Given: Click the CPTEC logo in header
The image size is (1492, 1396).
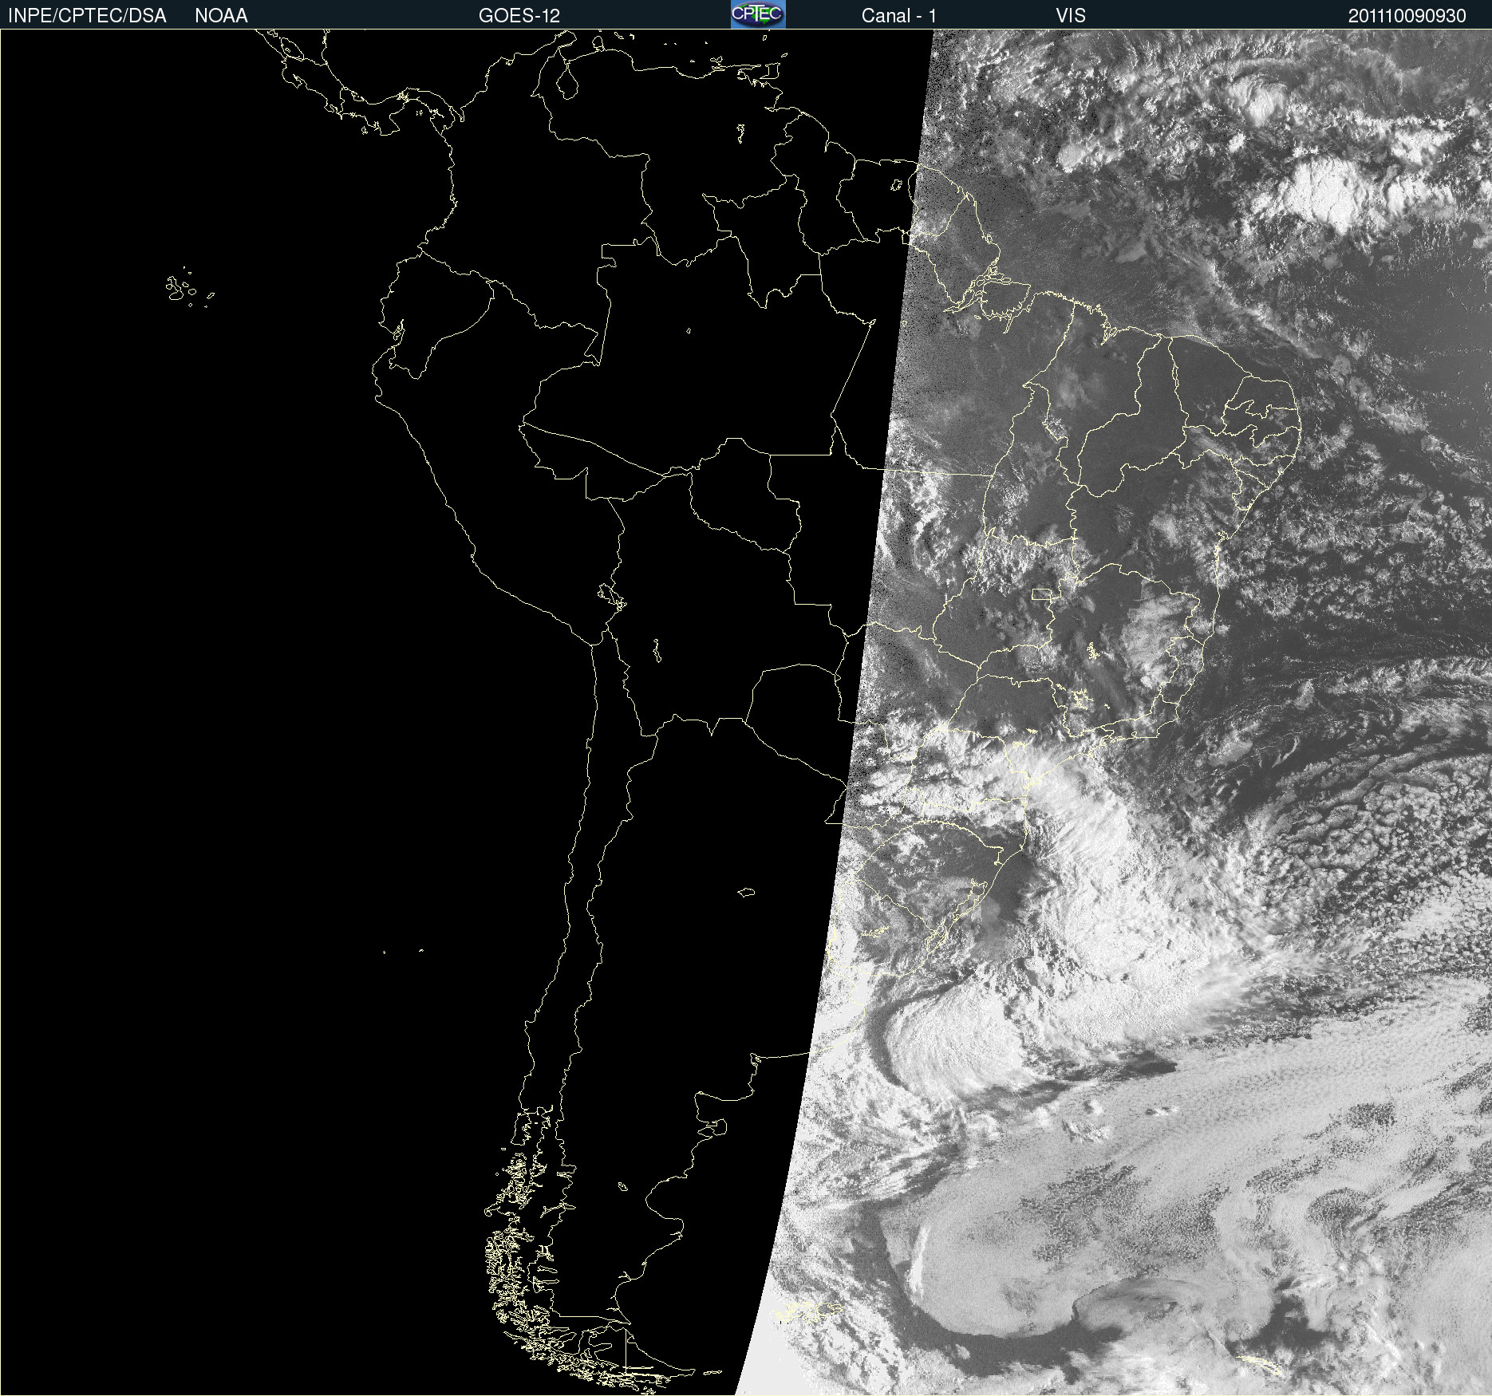Looking at the screenshot, I should pyautogui.click(x=758, y=14).
